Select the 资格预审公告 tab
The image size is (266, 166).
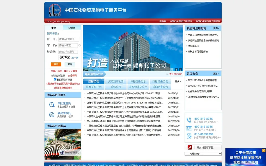click(116, 81)
